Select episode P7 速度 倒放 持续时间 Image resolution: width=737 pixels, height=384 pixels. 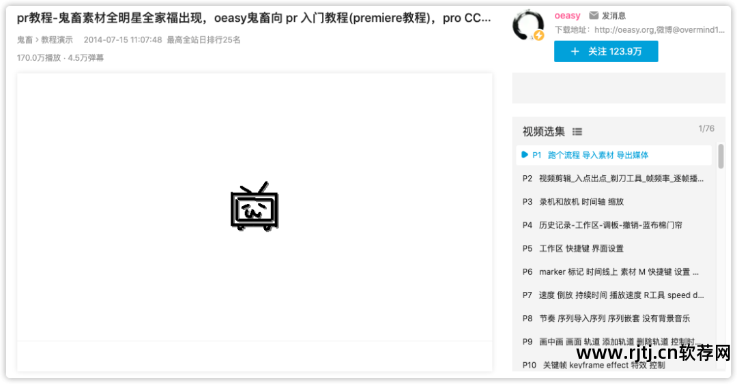pos(614,295)
